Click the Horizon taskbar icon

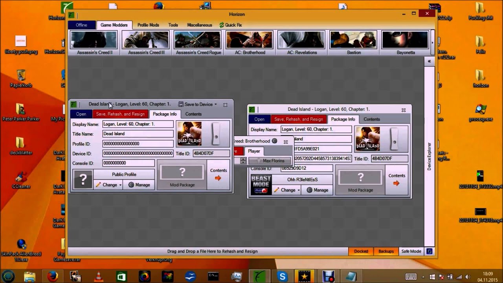259,276
